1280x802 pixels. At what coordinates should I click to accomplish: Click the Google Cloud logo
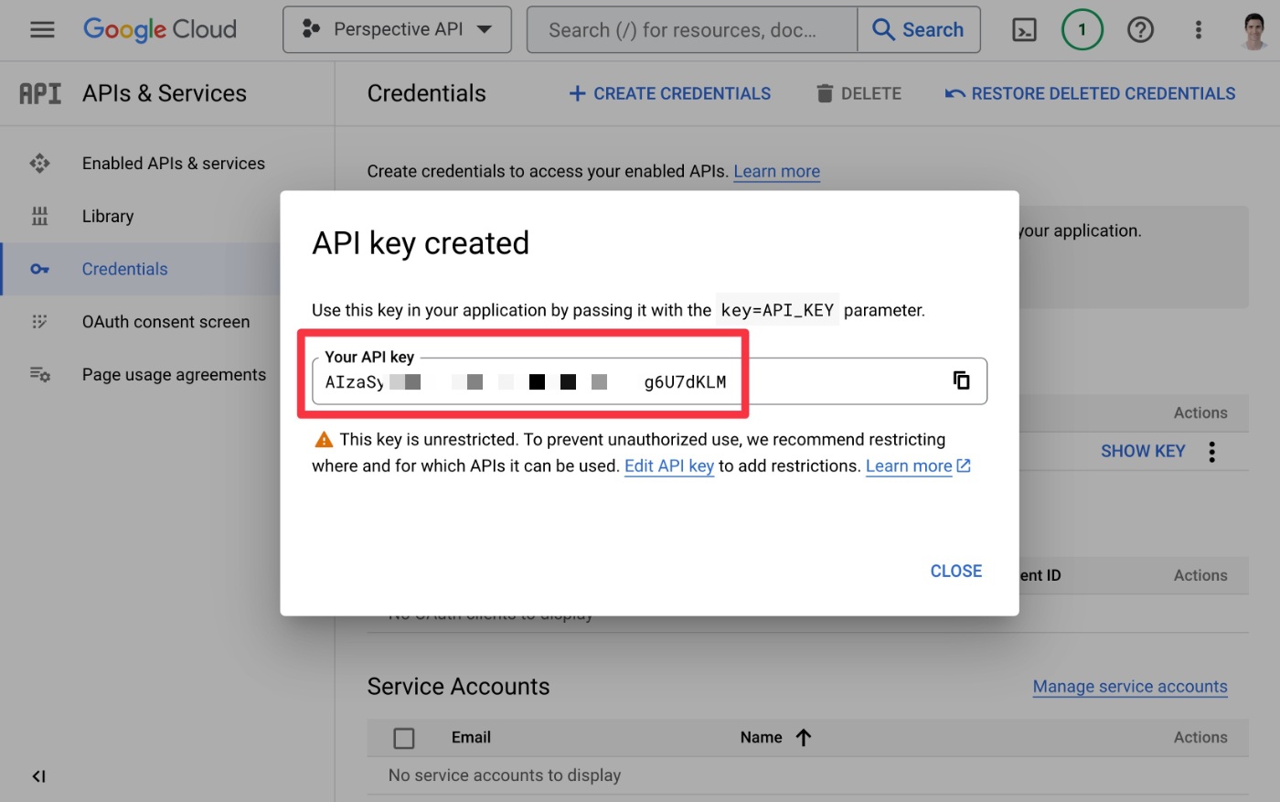(160, 30)
